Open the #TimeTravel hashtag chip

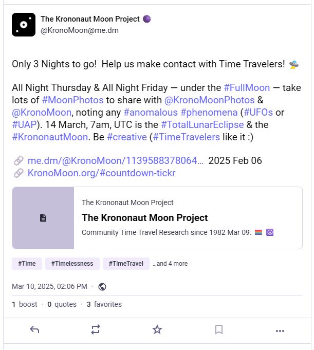click(126, 264)
